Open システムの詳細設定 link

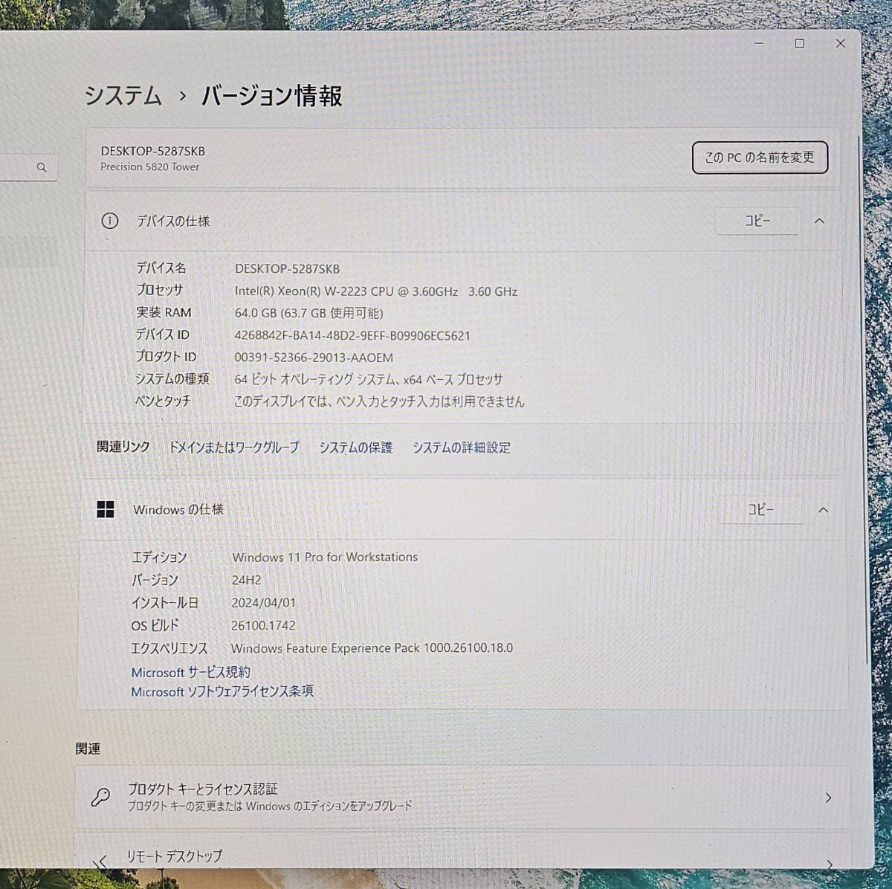click(x=462, y=447)
